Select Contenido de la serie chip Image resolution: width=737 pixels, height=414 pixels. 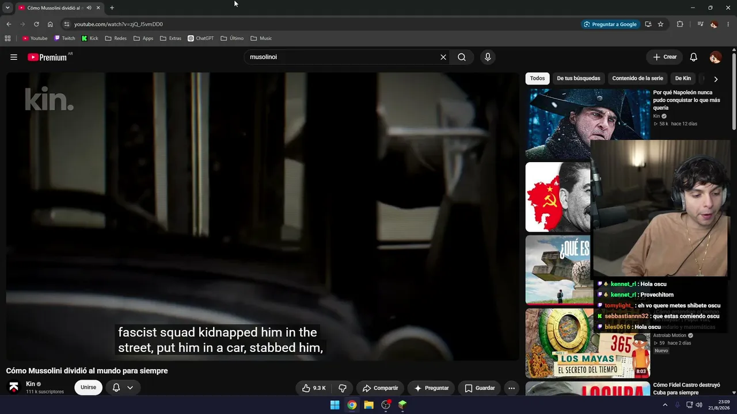(x=637, y=79)
